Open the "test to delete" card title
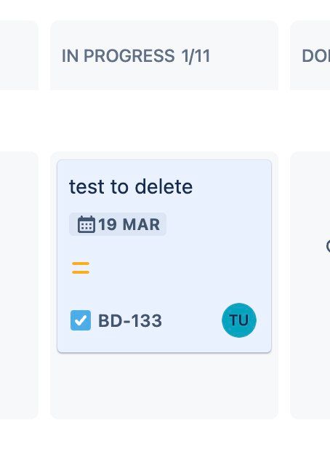The width and height of the screenshot is (330, 463). 131,186
